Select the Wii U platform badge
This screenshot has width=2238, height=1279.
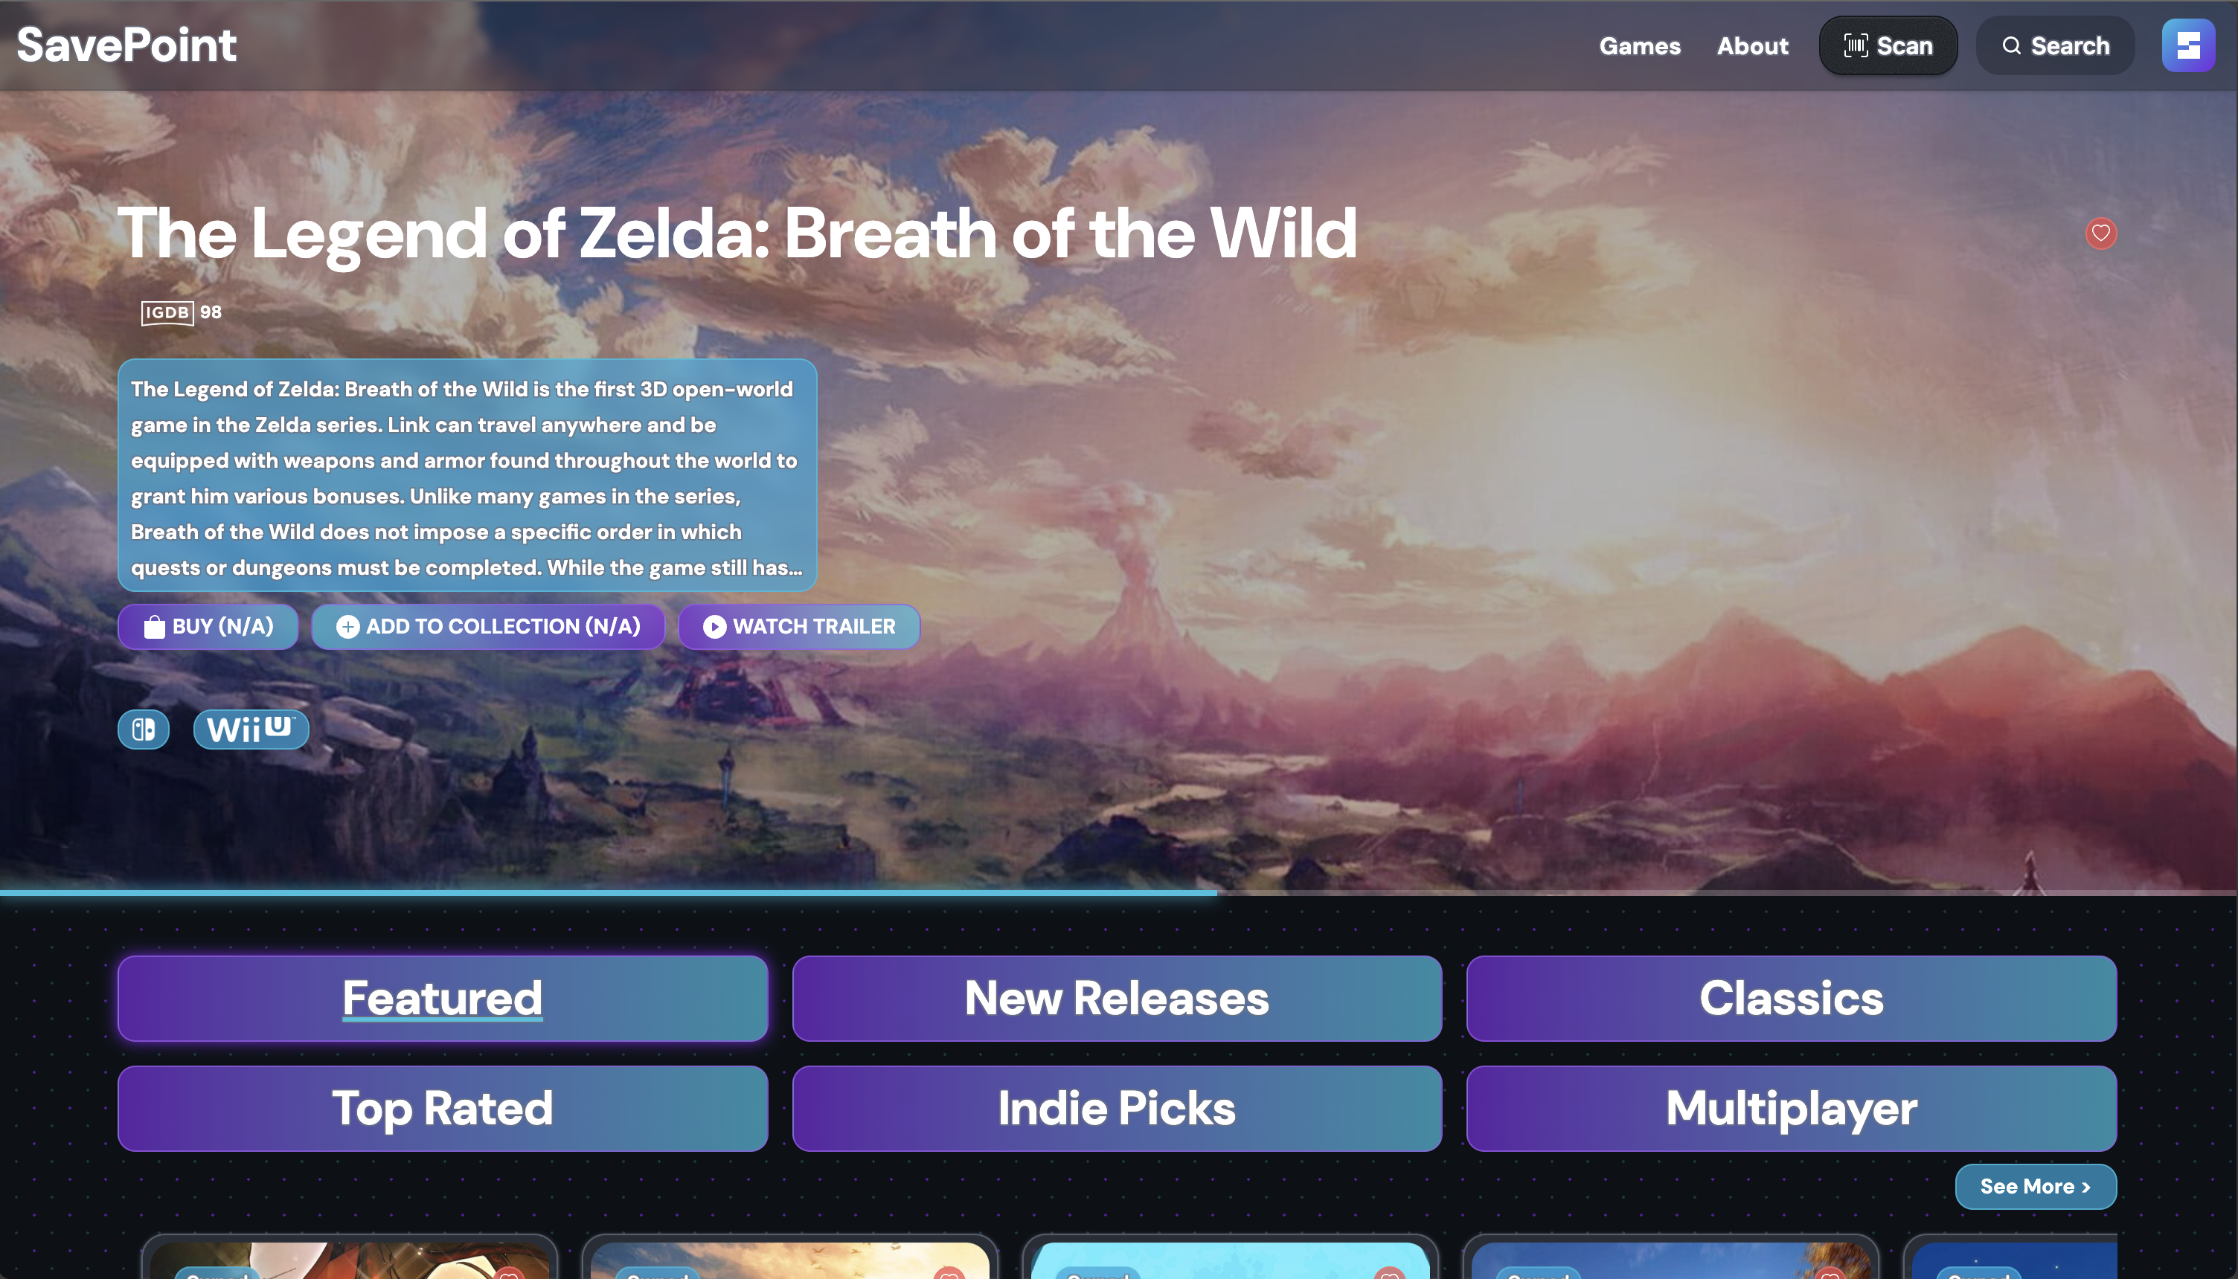251,729
